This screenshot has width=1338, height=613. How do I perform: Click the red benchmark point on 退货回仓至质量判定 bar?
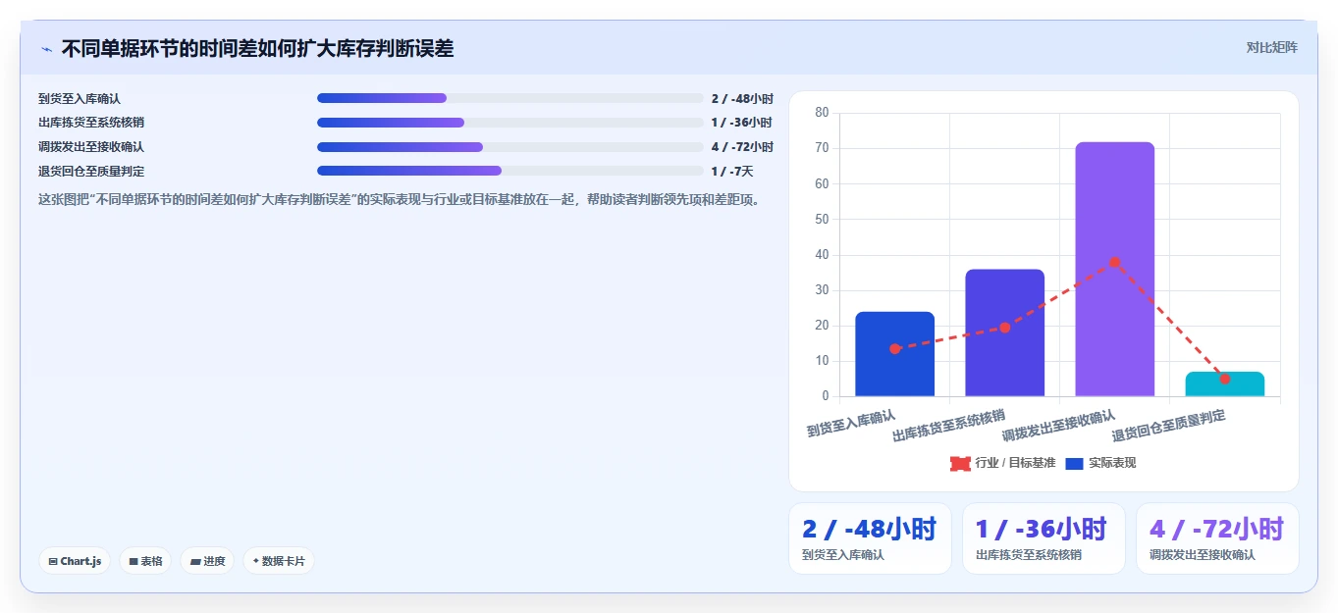click(1224, 379)
